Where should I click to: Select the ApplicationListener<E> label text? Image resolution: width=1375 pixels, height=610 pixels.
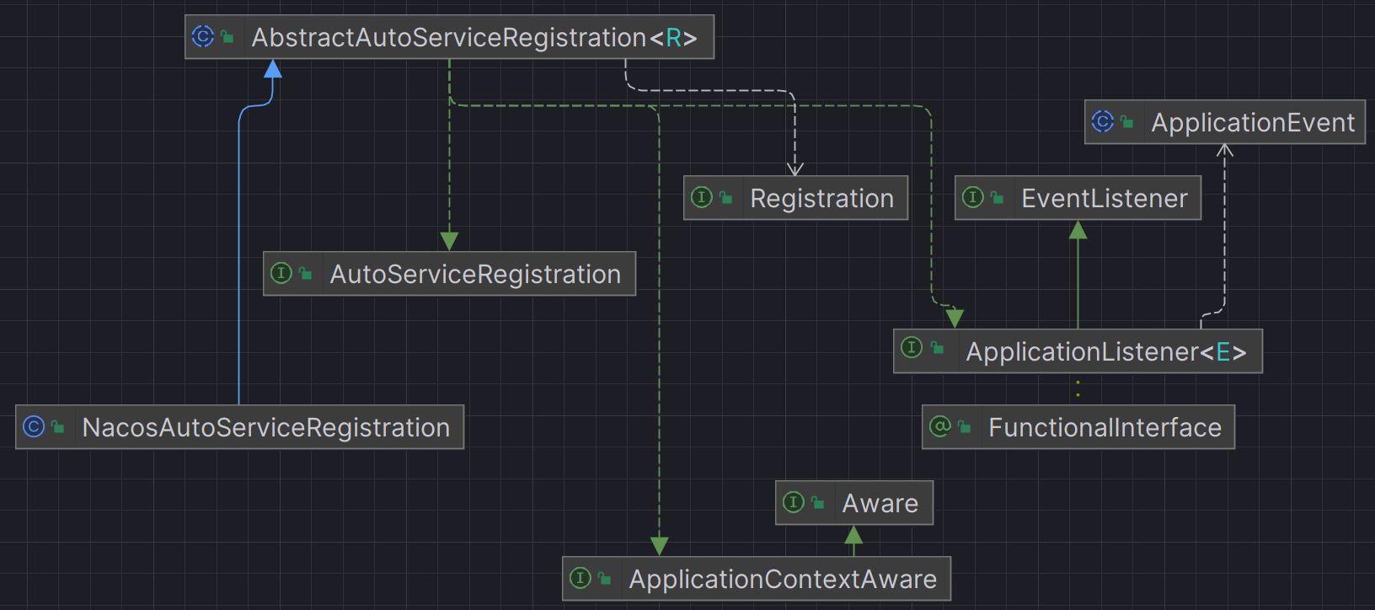click(1106, 352)
